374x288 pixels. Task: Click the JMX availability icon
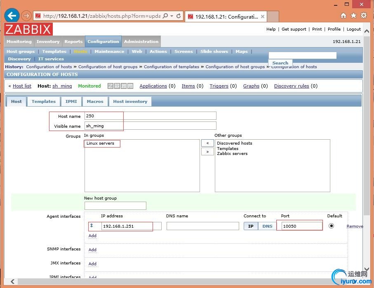click(x=124, y=86)
